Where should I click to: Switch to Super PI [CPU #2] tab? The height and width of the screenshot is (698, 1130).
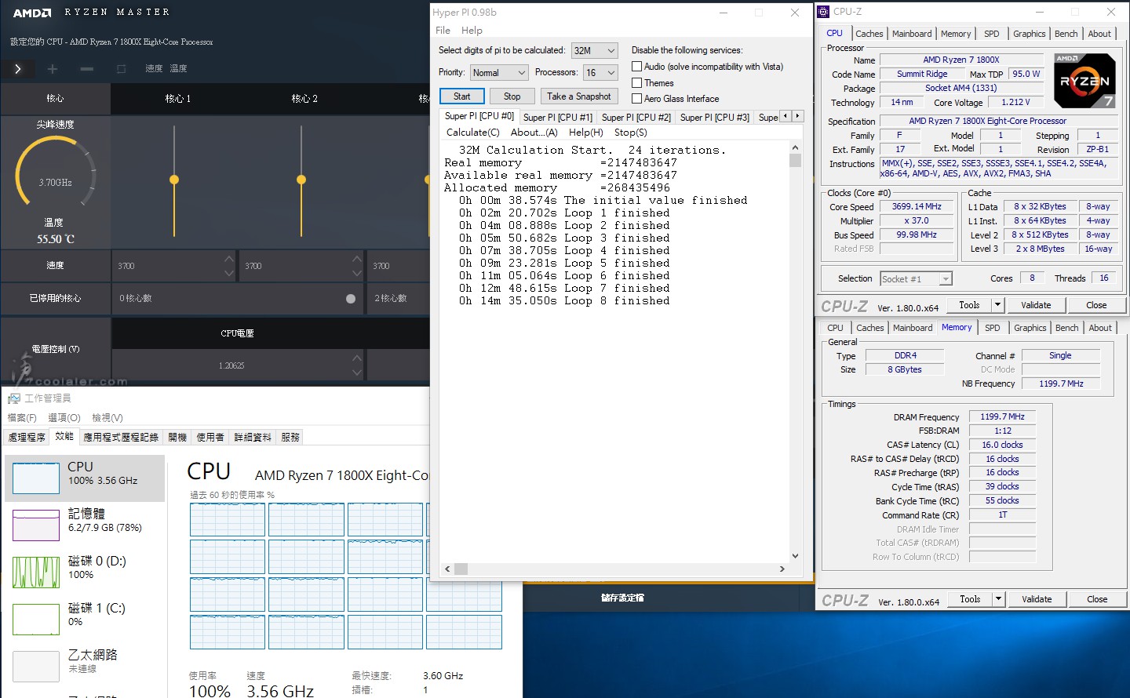coord(636,118)
